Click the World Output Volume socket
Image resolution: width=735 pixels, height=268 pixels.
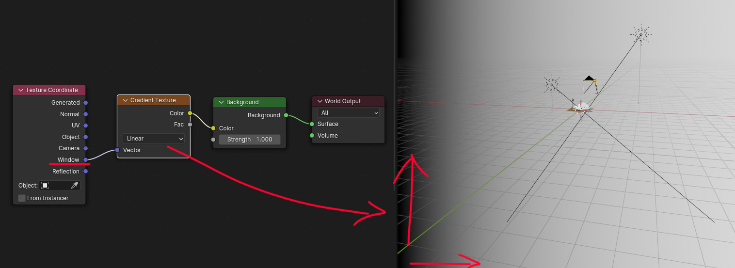pyautogui.click(x=312, y=136)
